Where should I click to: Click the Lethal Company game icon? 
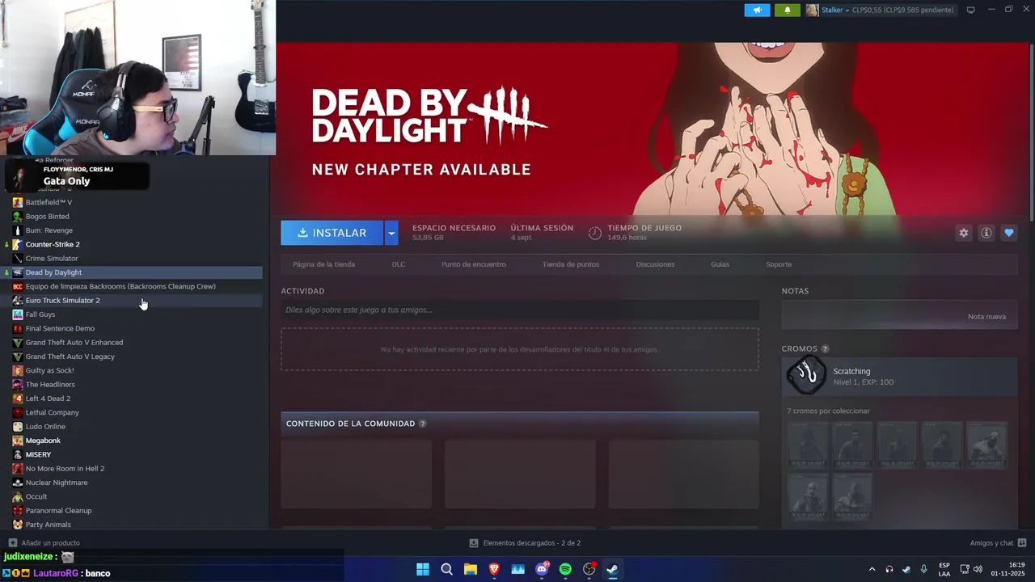(18, 412)
